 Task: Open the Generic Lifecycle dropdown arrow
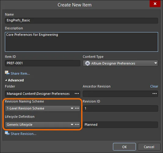pyautogui.click(x=72, y=125)
